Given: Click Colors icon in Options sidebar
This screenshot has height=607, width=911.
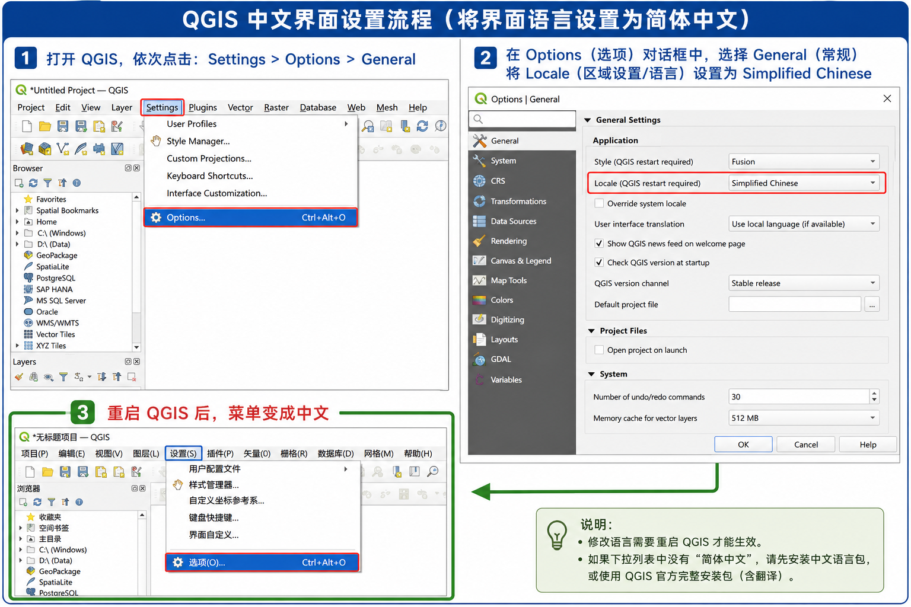Looking at the screenshot, I should [x=479, y=300].
